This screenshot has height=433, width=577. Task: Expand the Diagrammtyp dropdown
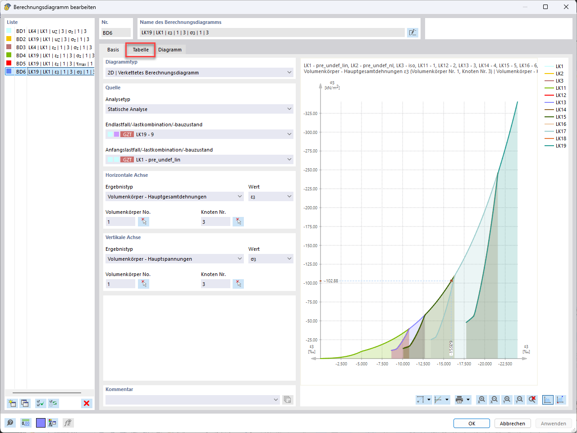tap(289, 72)
